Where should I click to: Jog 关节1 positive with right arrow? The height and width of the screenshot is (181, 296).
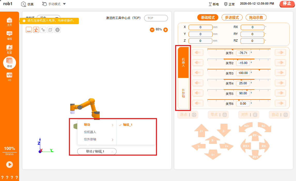280,52
